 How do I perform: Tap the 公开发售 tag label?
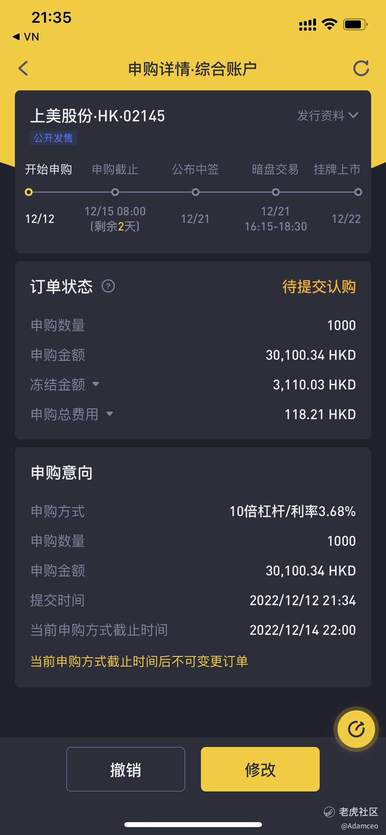pyautogui.click(x=53, y=138)
